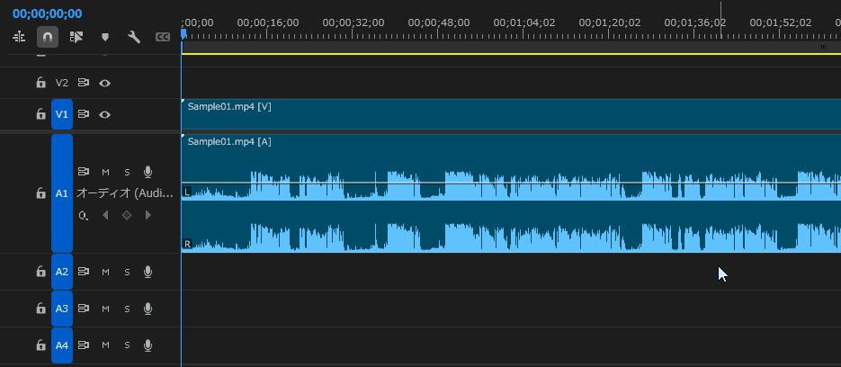Toggle track lock for V2

click(40, 83)
